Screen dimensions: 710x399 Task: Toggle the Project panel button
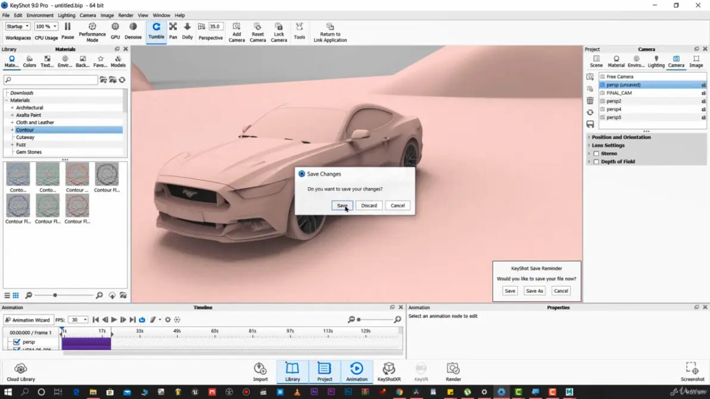tap(325, 372)
